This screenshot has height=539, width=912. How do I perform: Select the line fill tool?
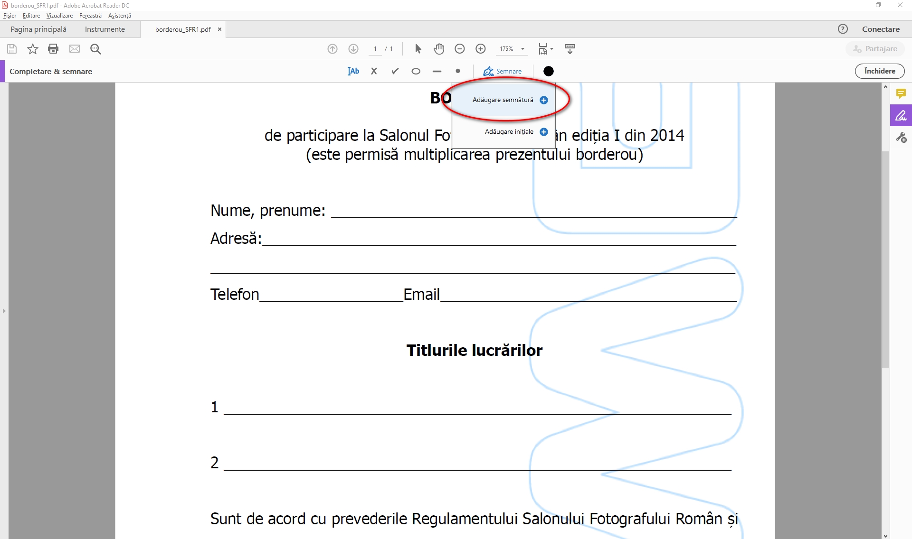click(x=437, y=71)
